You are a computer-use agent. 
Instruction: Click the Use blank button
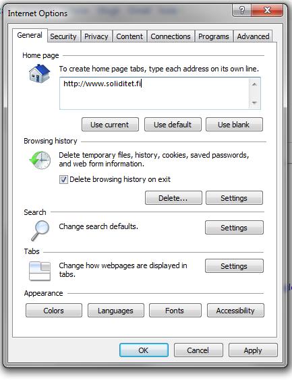tap(234, 125)
